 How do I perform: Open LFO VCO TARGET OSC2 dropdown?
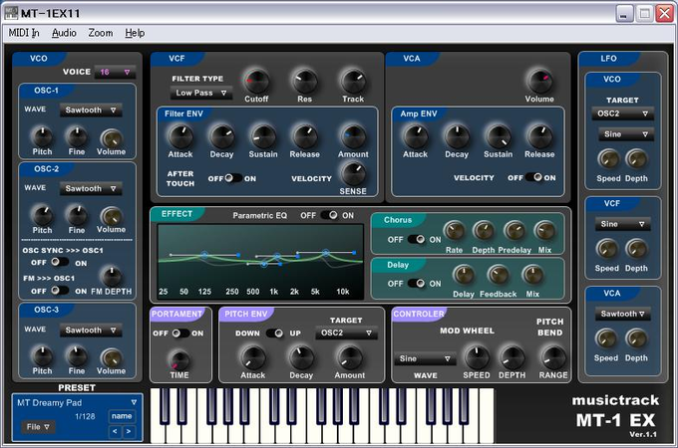(x=622, y=113)
